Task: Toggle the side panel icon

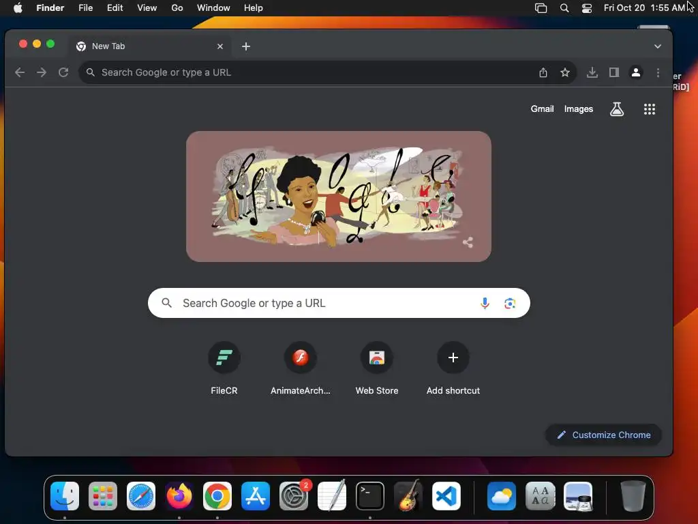Action: 614,72
